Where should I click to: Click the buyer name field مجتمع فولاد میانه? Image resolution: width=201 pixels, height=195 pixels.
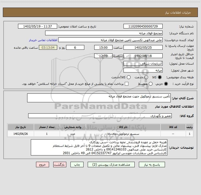coord(104,33)
